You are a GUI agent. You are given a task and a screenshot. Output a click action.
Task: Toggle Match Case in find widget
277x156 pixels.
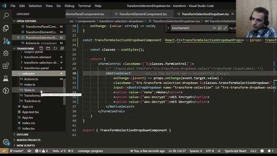pos(214,28)
